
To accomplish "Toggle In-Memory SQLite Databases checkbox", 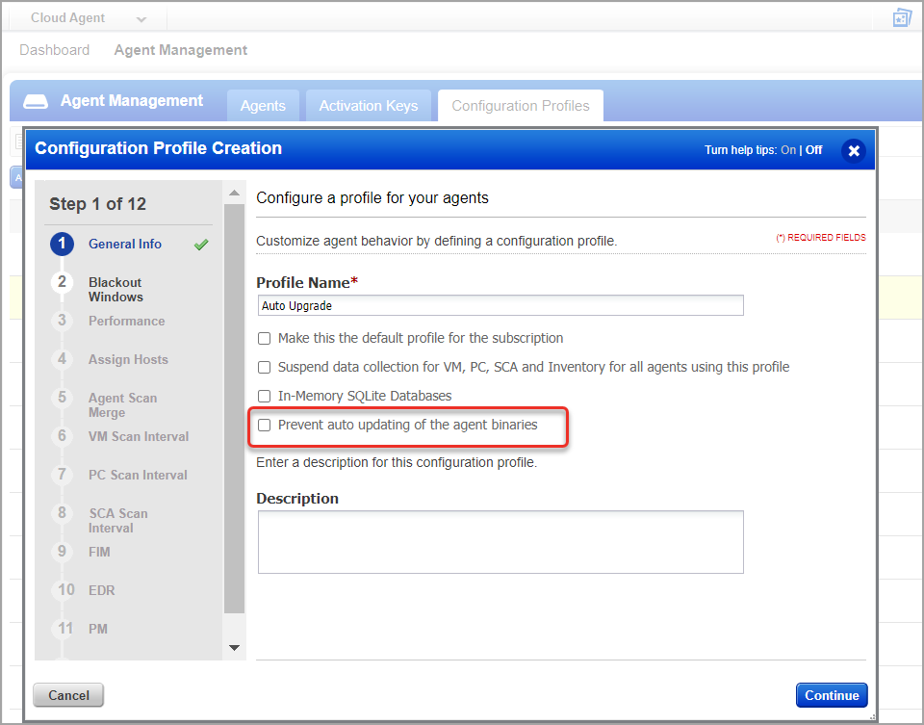I will click(264, 396).
